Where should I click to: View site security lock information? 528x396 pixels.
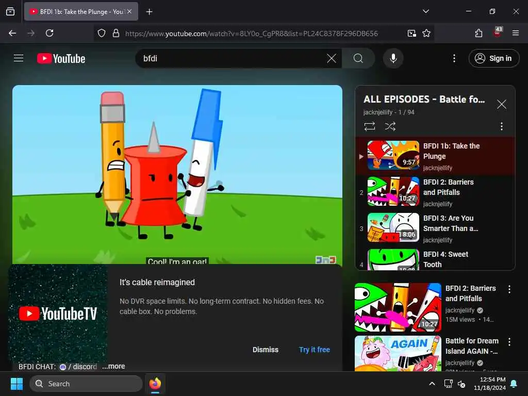tap(116, 34)
